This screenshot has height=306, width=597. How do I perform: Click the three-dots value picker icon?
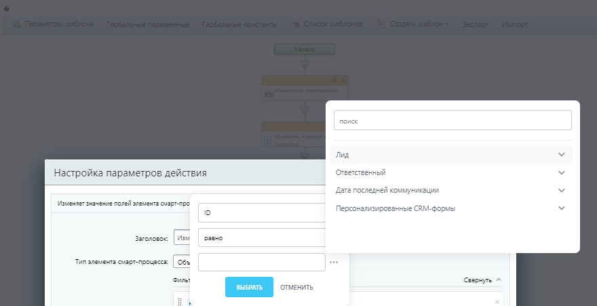coord(334,262)
